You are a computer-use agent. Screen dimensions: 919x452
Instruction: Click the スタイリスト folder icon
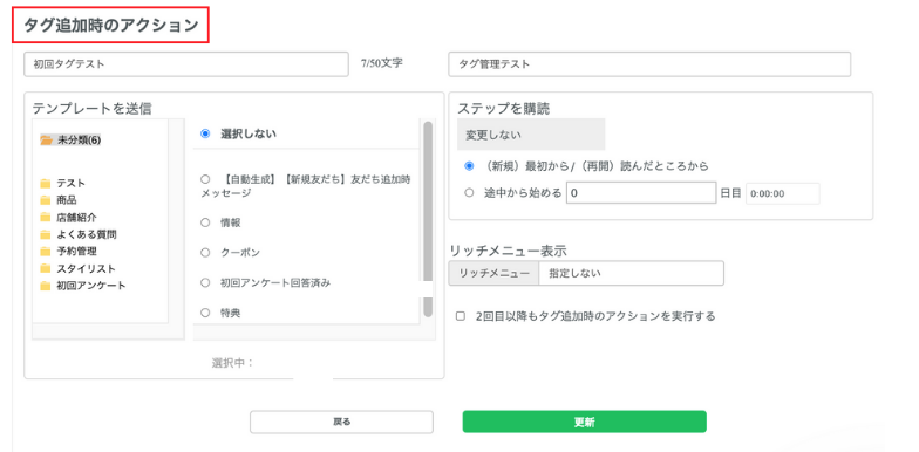coord(45,269)
